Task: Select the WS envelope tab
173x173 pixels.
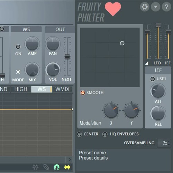Action: (x=42, y=89)
